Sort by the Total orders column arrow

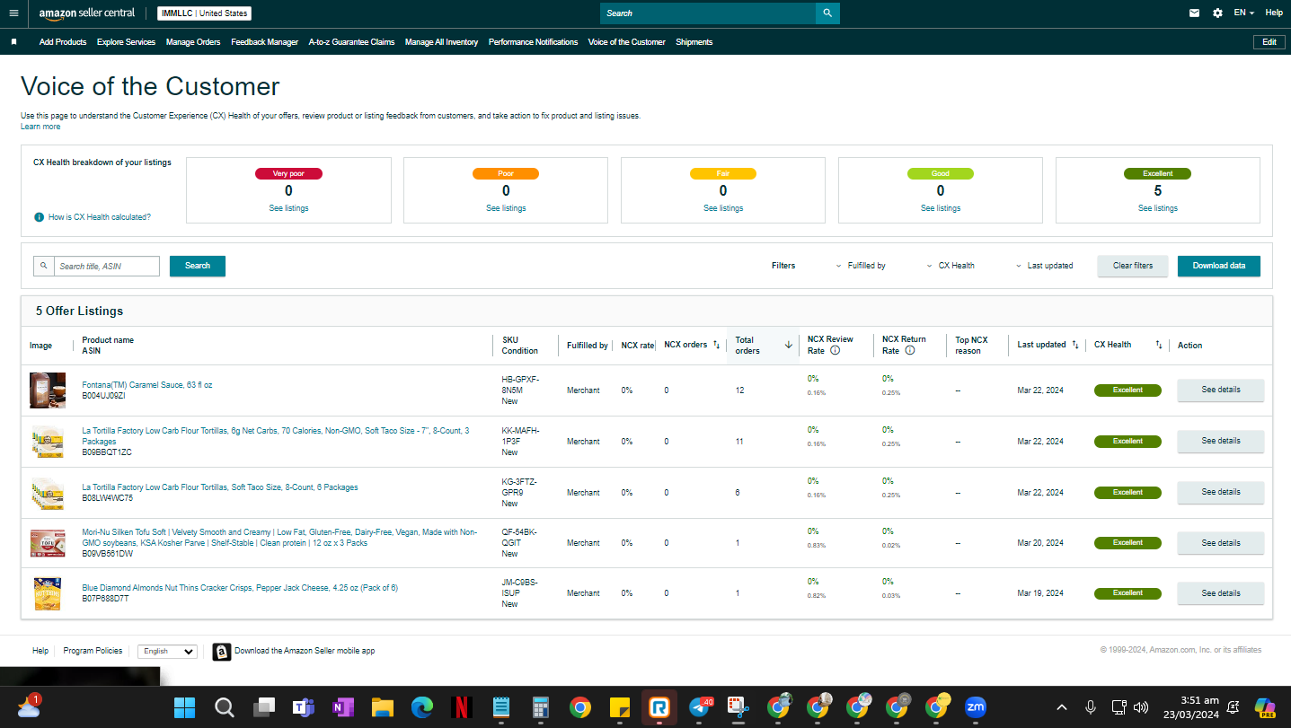click(789, 345)
